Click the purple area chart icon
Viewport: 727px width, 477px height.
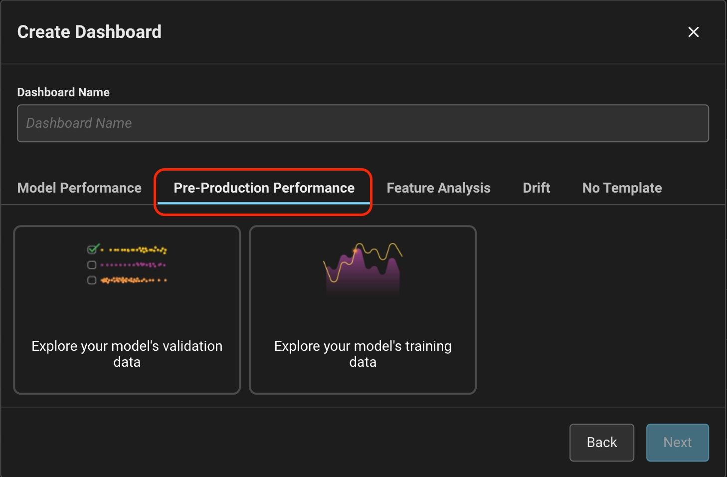click(363, 271)
